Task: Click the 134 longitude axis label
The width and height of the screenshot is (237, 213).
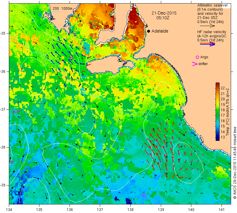Action: 9,209
